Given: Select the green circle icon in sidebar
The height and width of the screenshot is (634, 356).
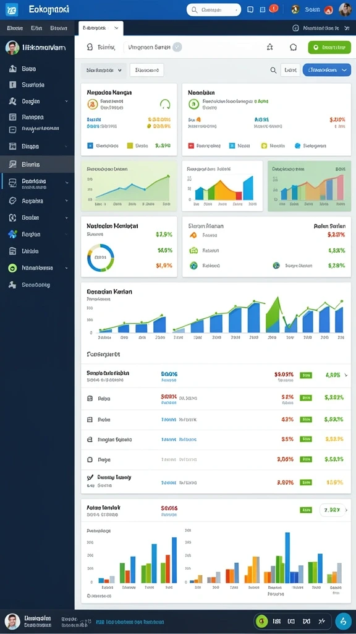Looking at the screenshot, I should [x=12, y=267].
